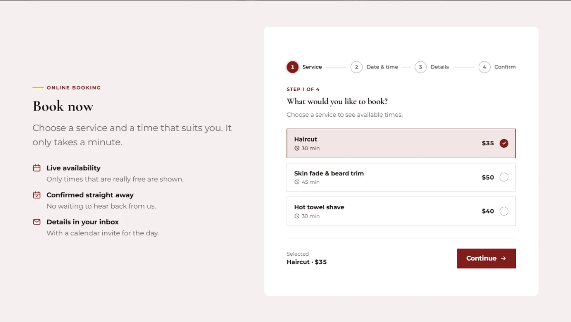The height and width of the screenshot is (322, 571).
Task: Click the clock icon in Haircut row
Action: [x=297, y=148]
